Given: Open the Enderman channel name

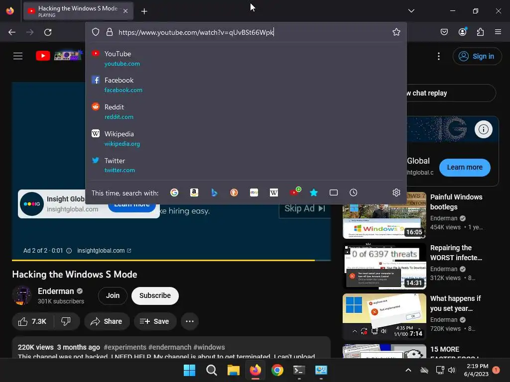Looking at the screenshot, I should click(x=56, y=291).
